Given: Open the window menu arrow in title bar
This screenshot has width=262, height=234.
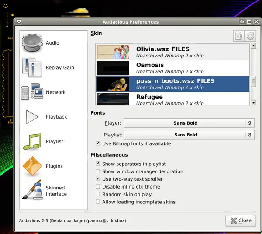Looking at the screenshot, I should tap(19, 21).
